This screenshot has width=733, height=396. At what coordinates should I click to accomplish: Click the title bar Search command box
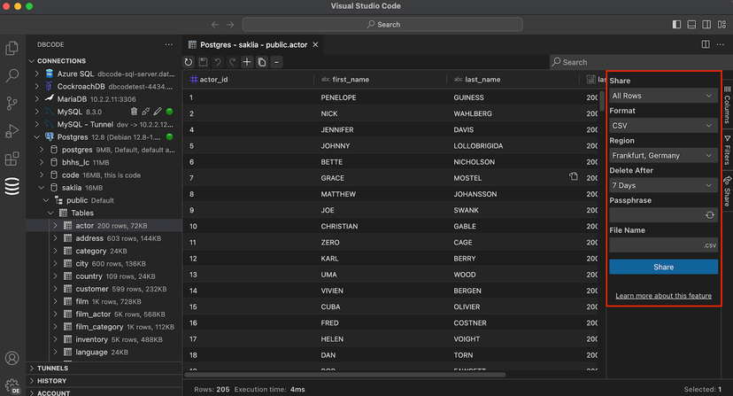[x=382, y=24]
